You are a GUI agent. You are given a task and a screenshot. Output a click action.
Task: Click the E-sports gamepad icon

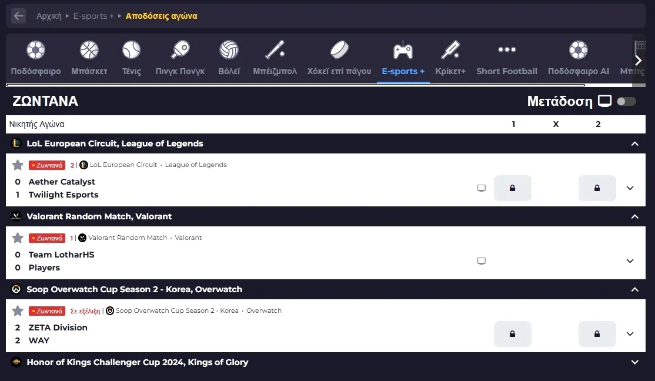tap(403, 50)
